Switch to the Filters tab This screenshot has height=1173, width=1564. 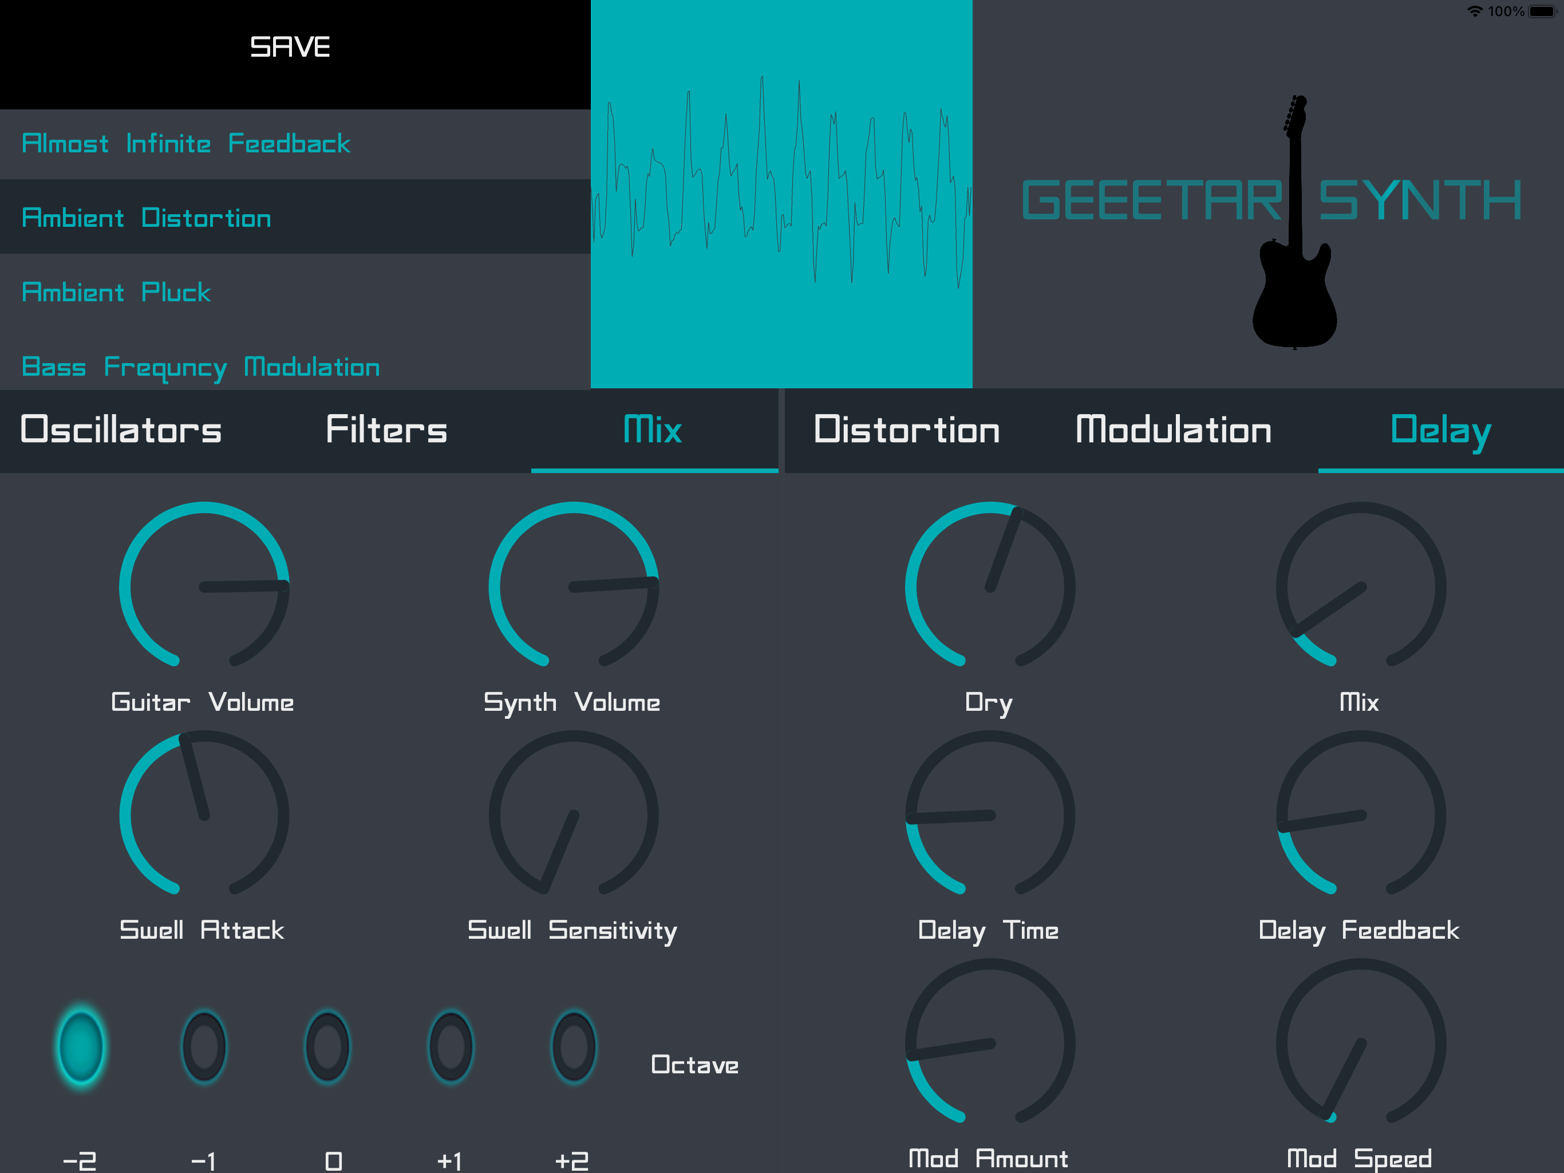click(386, 430)
